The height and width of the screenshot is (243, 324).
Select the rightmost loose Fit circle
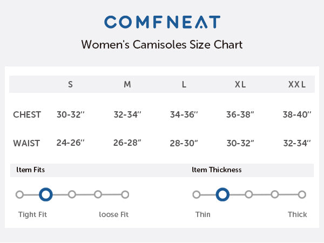click(125, 194)
